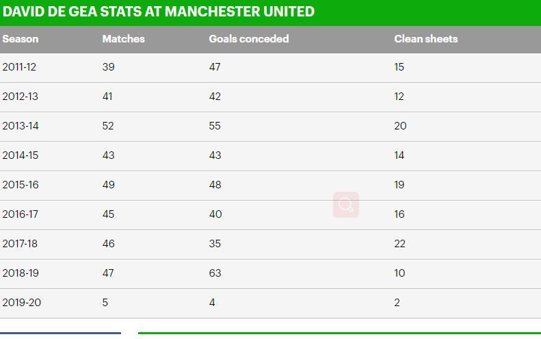Click the 20 clean sheets value
The image size is (541, 339).
point(400,126)
